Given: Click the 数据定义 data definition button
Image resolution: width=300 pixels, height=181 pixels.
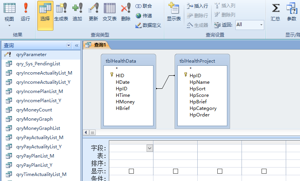Looking at the screenshot, I should (148, 25).
